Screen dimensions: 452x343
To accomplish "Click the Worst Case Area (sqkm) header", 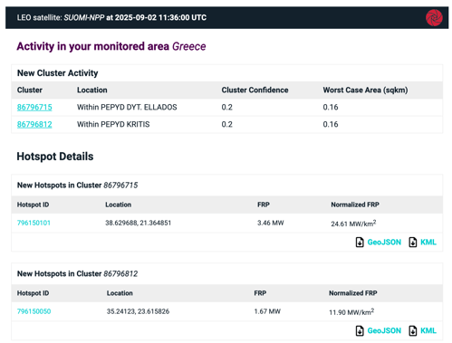I will point(365,90).
